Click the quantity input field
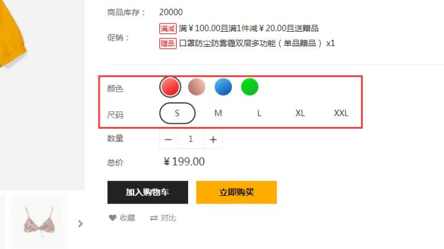 191,139
